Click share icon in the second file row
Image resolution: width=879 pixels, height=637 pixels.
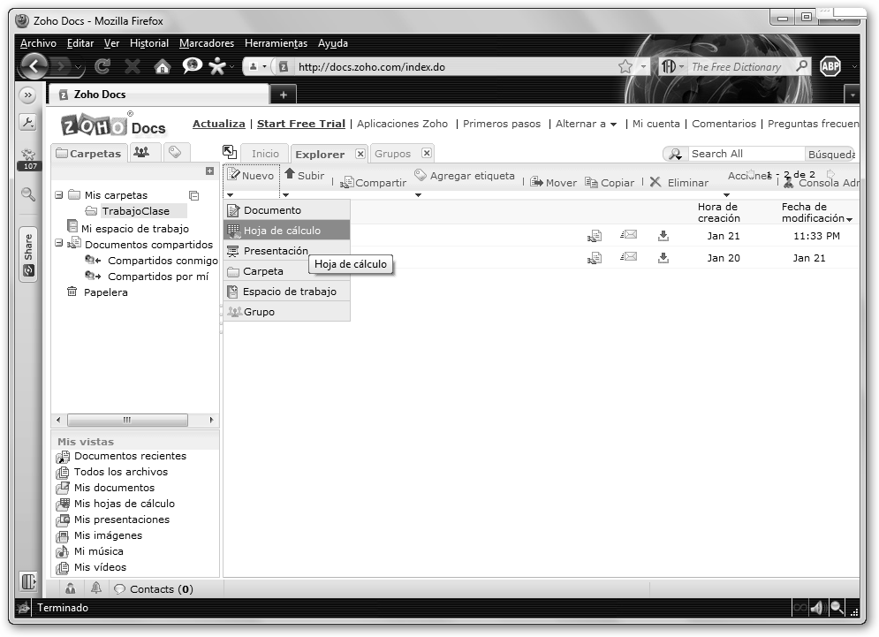[595, 258]
